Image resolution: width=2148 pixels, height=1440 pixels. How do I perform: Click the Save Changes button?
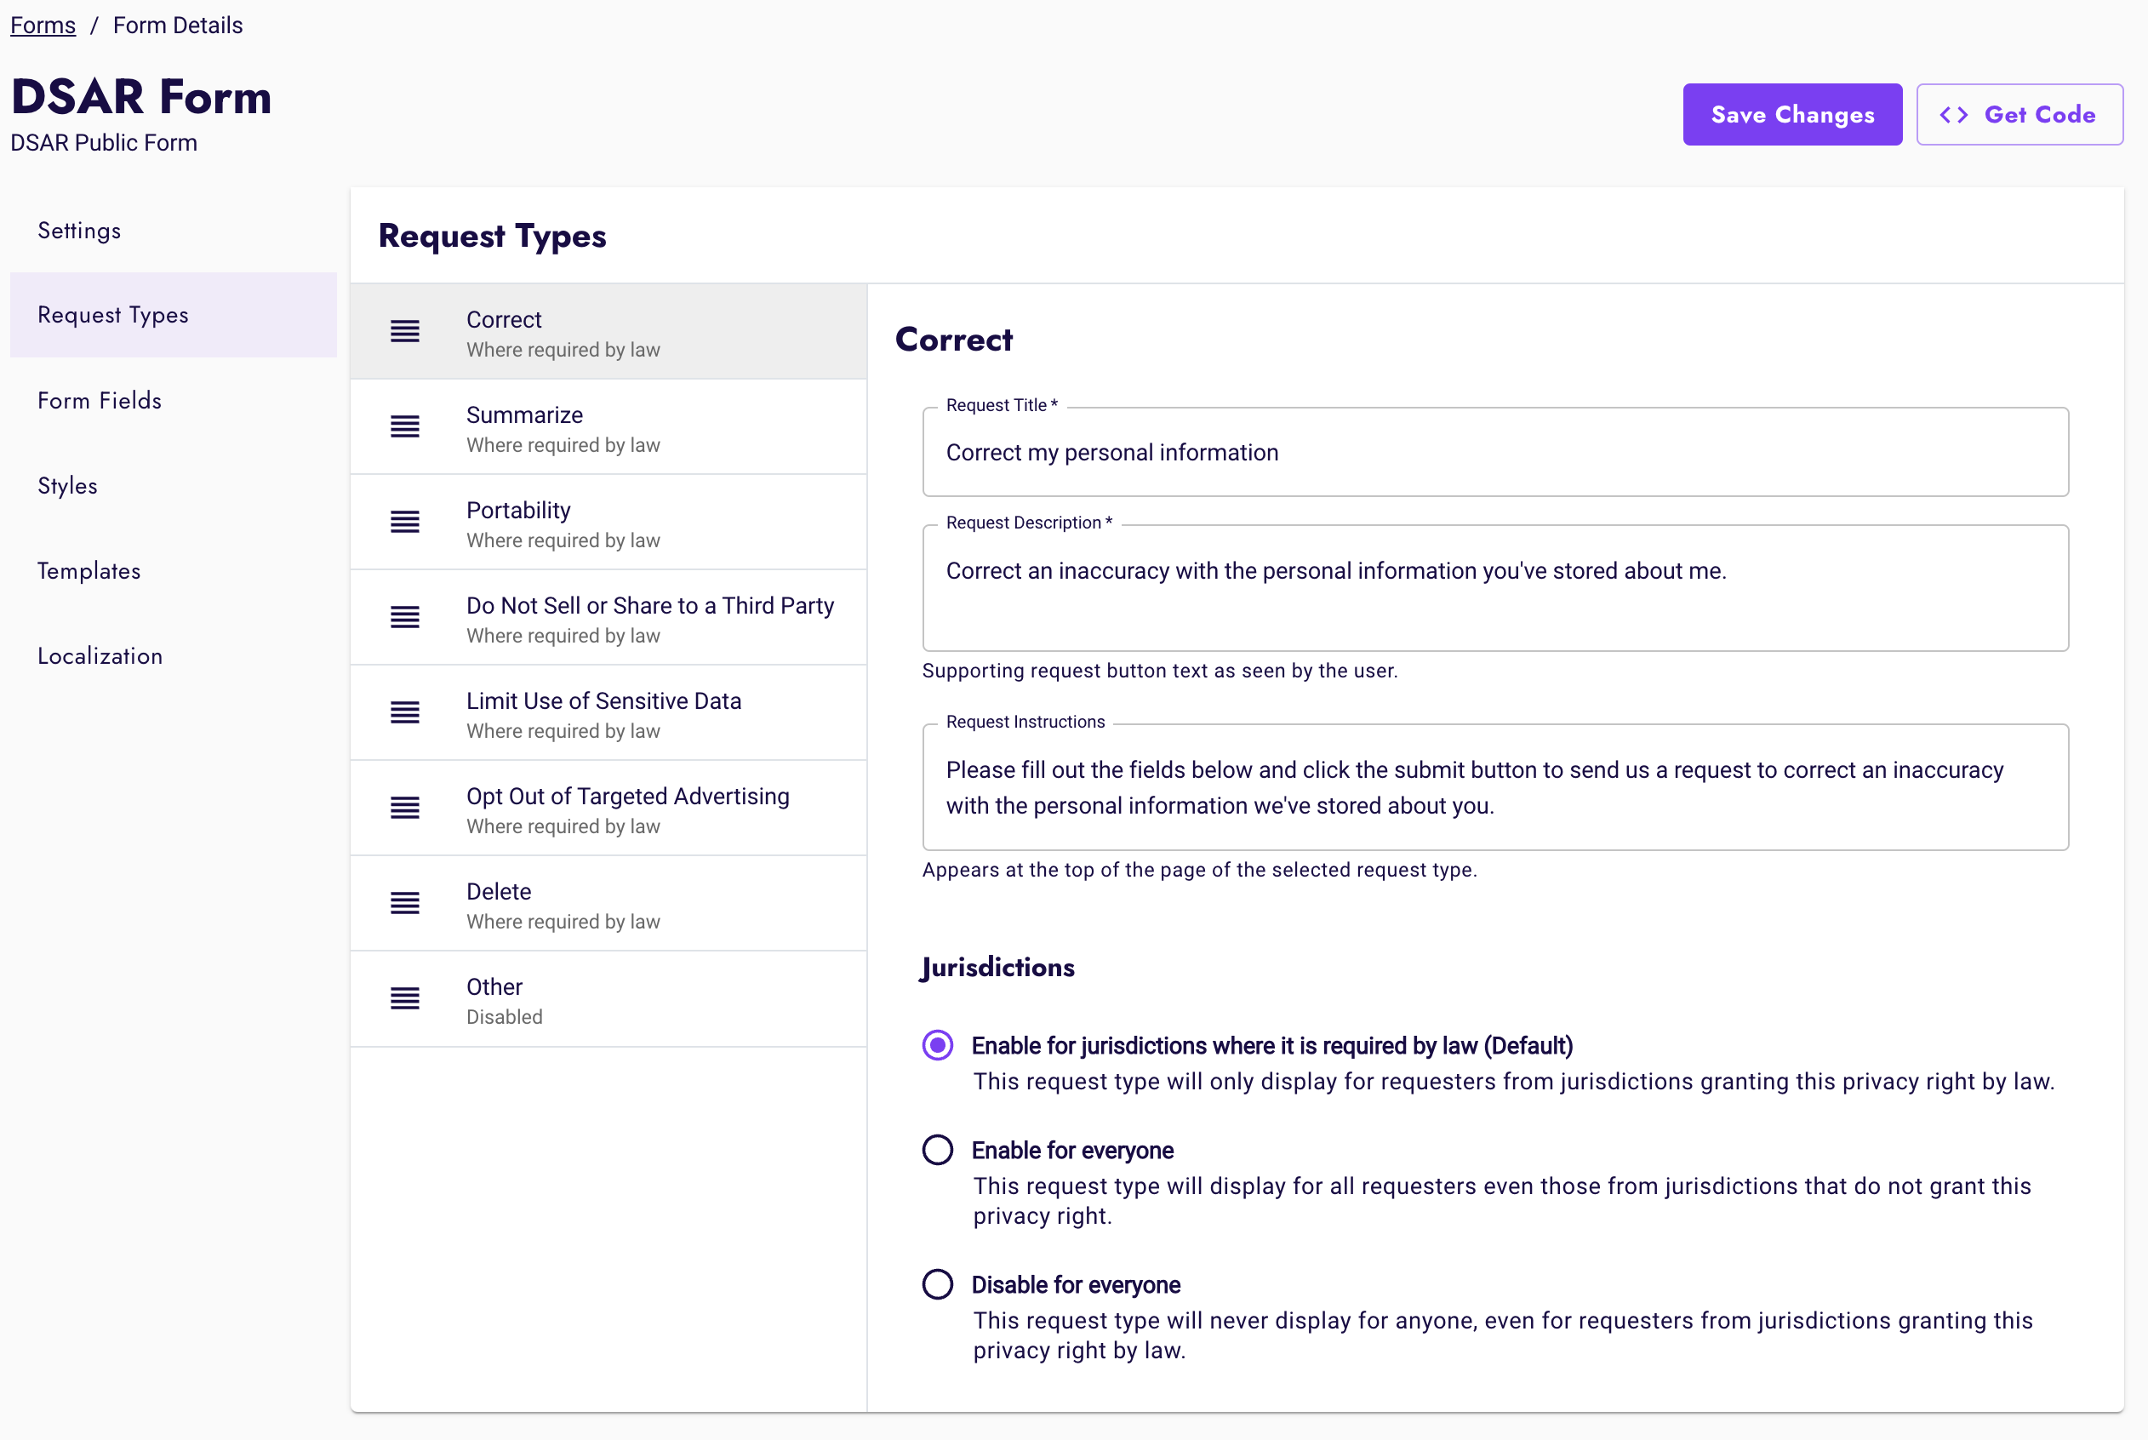coord(1791,114)
